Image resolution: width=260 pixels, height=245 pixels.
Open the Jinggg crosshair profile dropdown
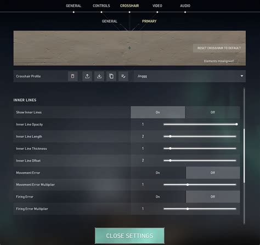[190, 76]
